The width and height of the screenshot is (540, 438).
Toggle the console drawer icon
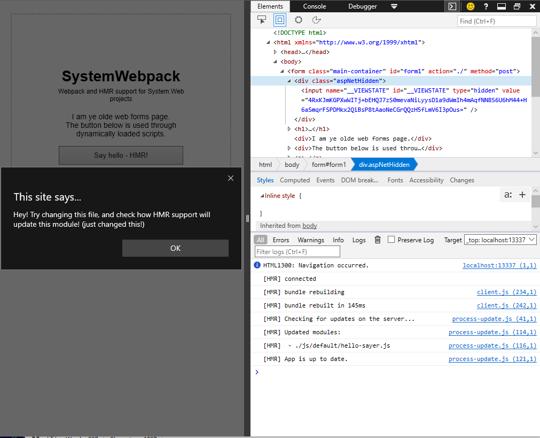pos(452,6)
